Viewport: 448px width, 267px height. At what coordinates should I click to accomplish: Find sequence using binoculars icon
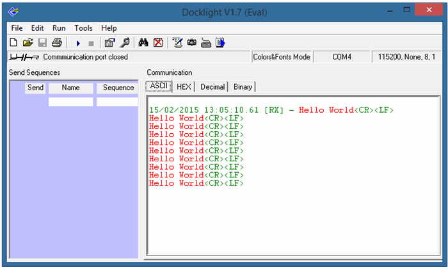[x=143, y=43]
